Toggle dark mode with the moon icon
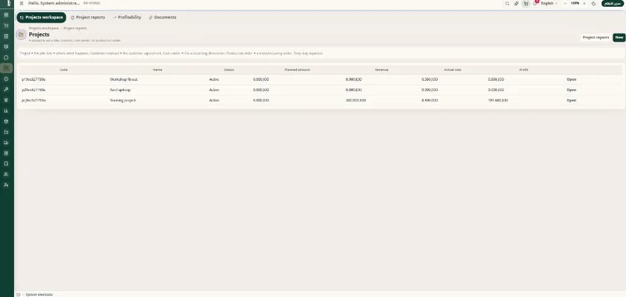Image resolution: width=626 pixels, height=297 pixels. click(x=594, y=3)
